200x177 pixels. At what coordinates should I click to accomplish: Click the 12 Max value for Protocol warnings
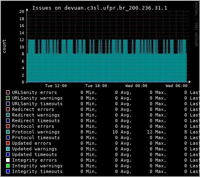point(157,132)
